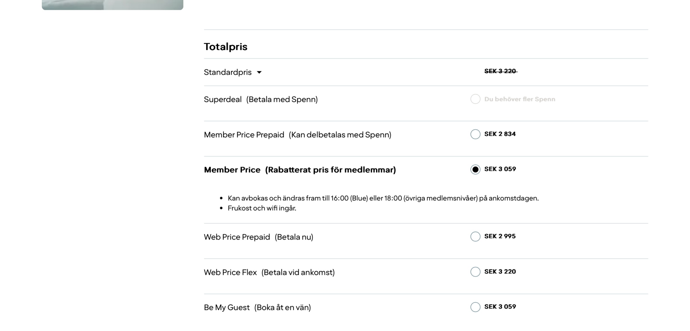Viewport: 690px width, 331px height.
Task: Open the room image thumbnail
Action: [113, 5]
